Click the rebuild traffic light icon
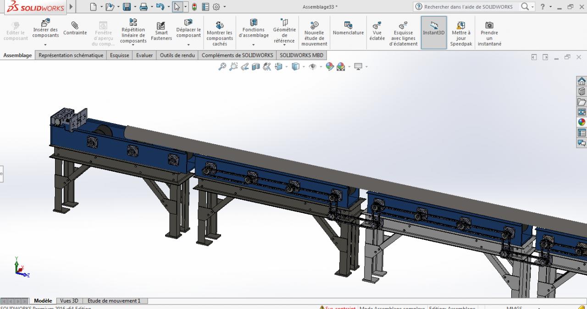 pyautogui.click(x=194, y=7)
